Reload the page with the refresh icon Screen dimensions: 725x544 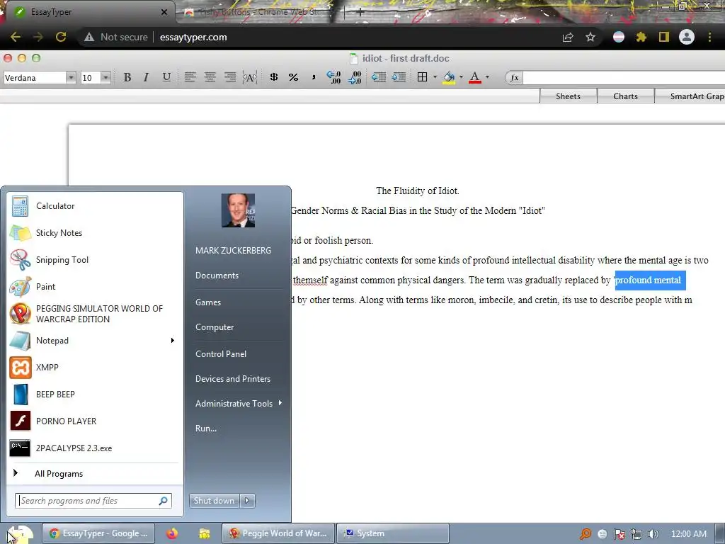click(61, 37)
